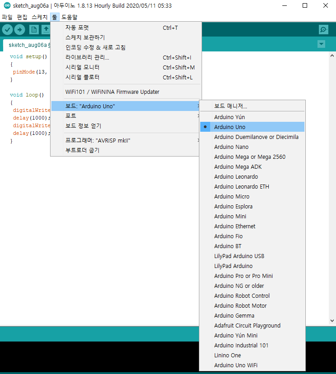Select Arduino Mega or Mega 2560
This screenshot has height=374, width=336.
pos(252,157)
